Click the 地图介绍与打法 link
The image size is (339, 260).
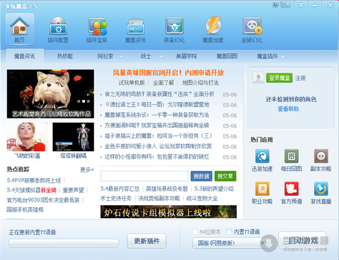click(x=201, y=83)
